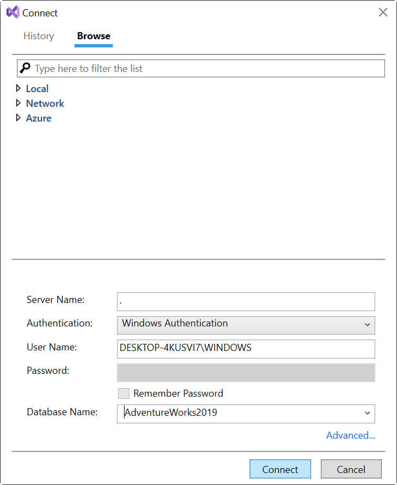The height and width of the screenshot is (485, 397).
Task: Click the Database Name label
Action: [x=62, y=412]
